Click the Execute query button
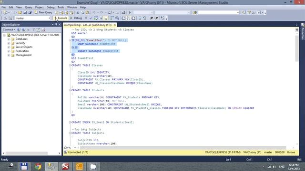305x171 pixels. pyautogui.click(x=61, y=18)
